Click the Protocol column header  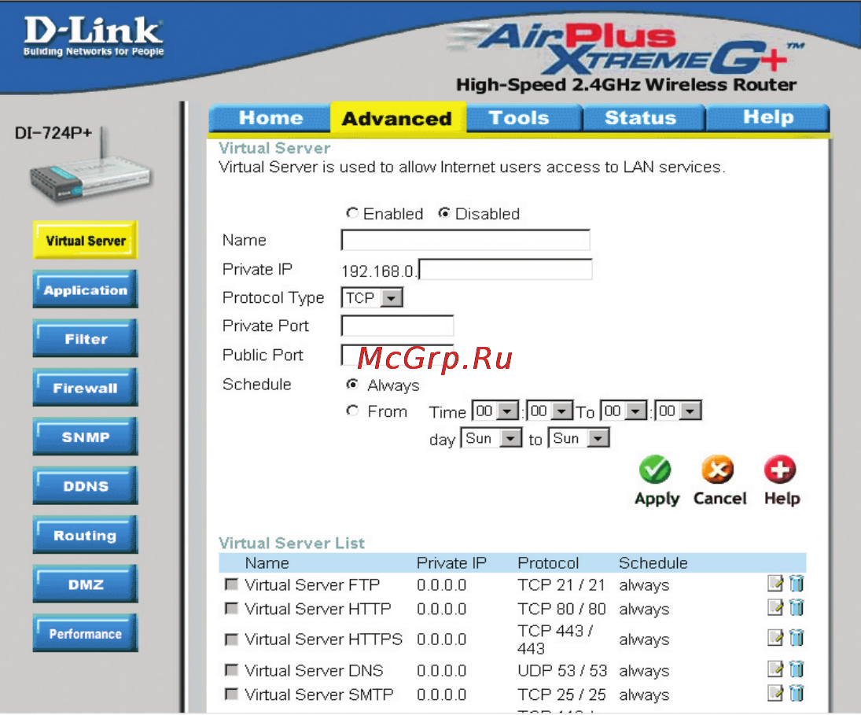(548, 563)
